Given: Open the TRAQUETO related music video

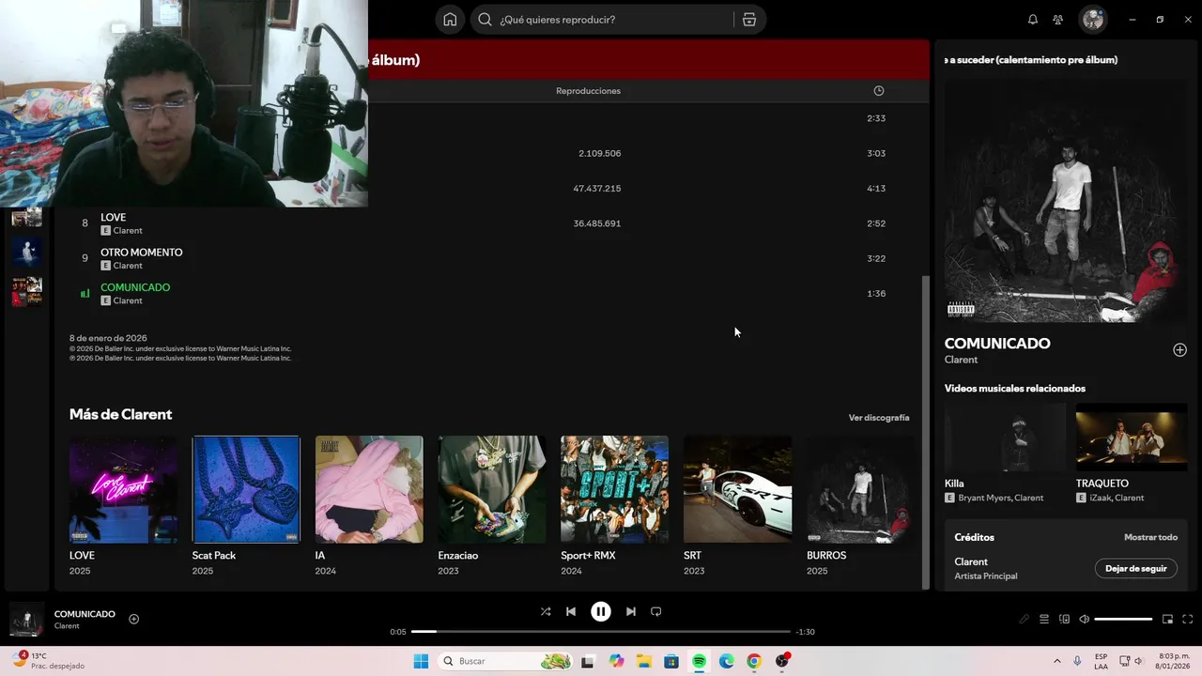Looking at the screenshot, I should click(1132, 453).
